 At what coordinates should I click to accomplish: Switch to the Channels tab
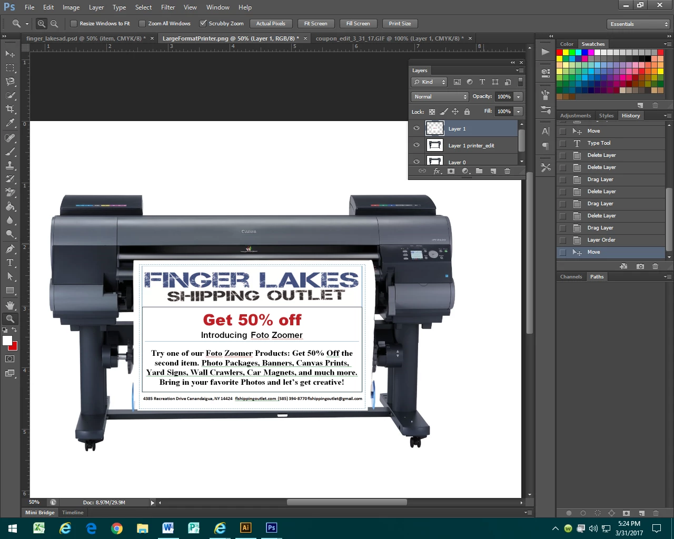pyautogui.click(x=571, y=276)
